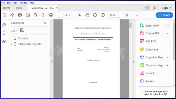The width and height of the screenshot is (176, 99).
Task: Open Create PDF tool
Action: (152, 33)
